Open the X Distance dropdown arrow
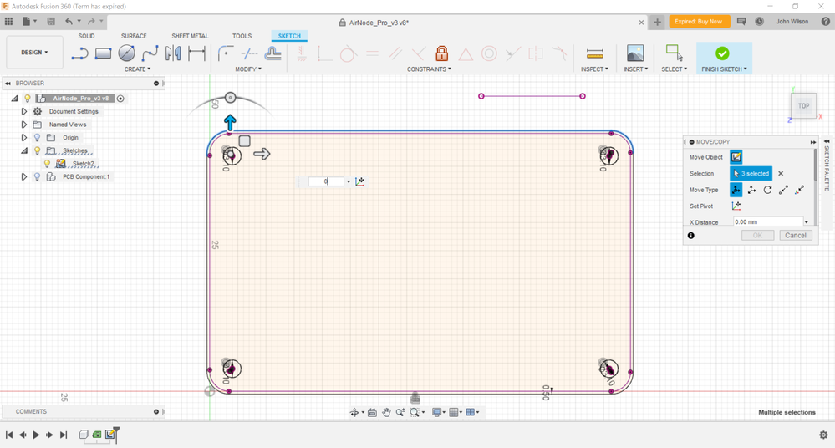 (807, 222)
